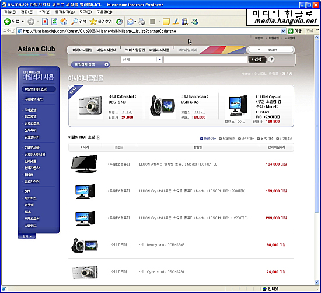321x293 pixels.
Task: Open the 보기(V) menu
Action: pos(44,12)
